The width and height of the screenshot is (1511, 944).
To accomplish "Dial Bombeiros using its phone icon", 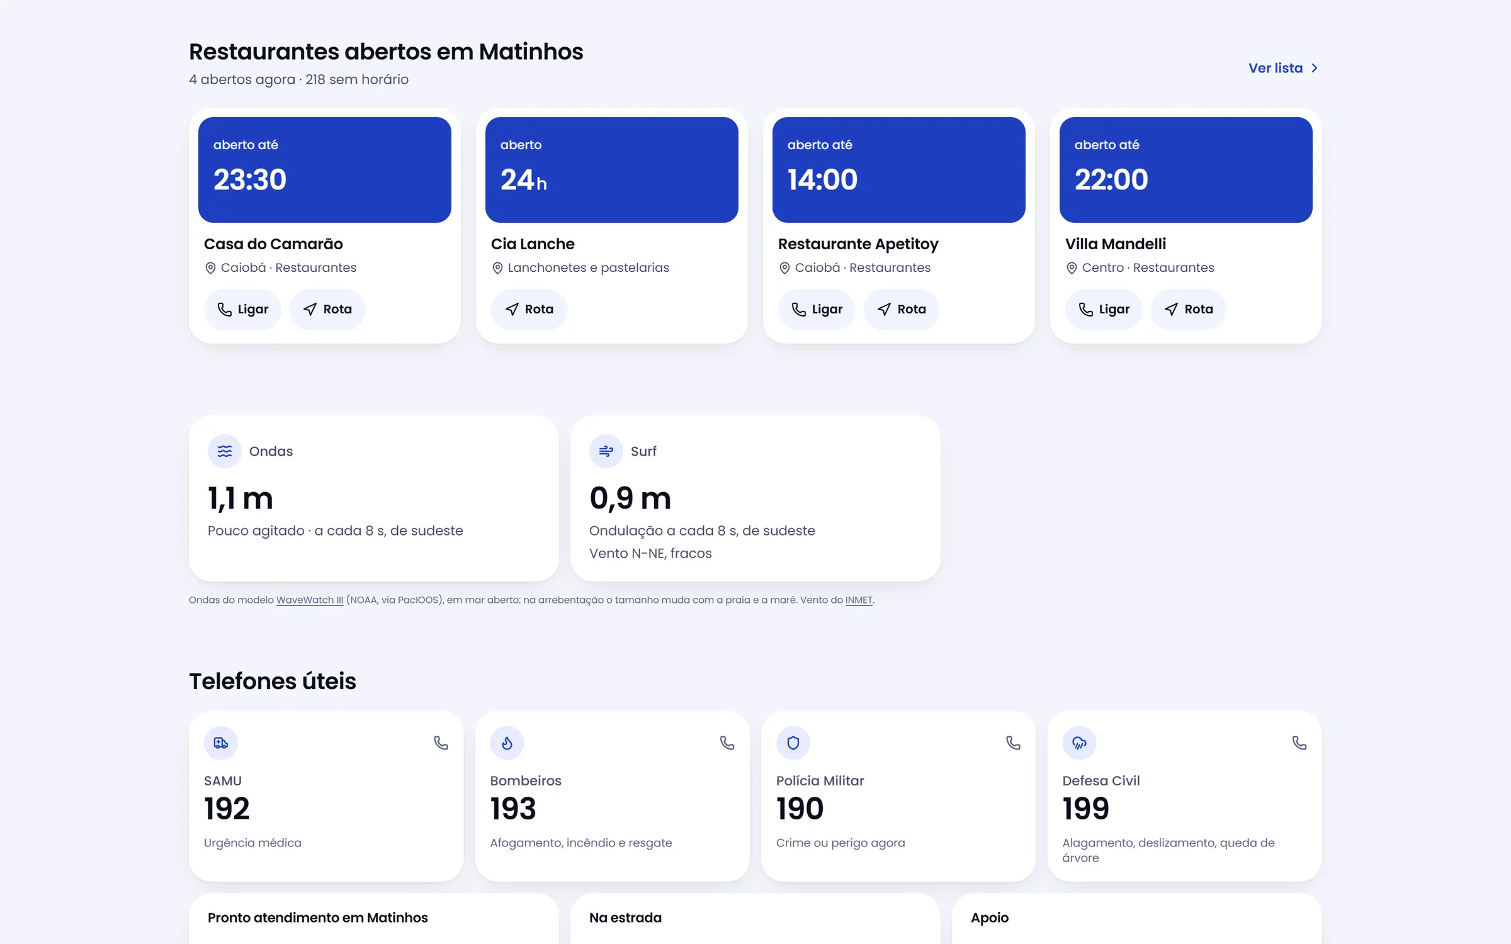I will [727, 743].
